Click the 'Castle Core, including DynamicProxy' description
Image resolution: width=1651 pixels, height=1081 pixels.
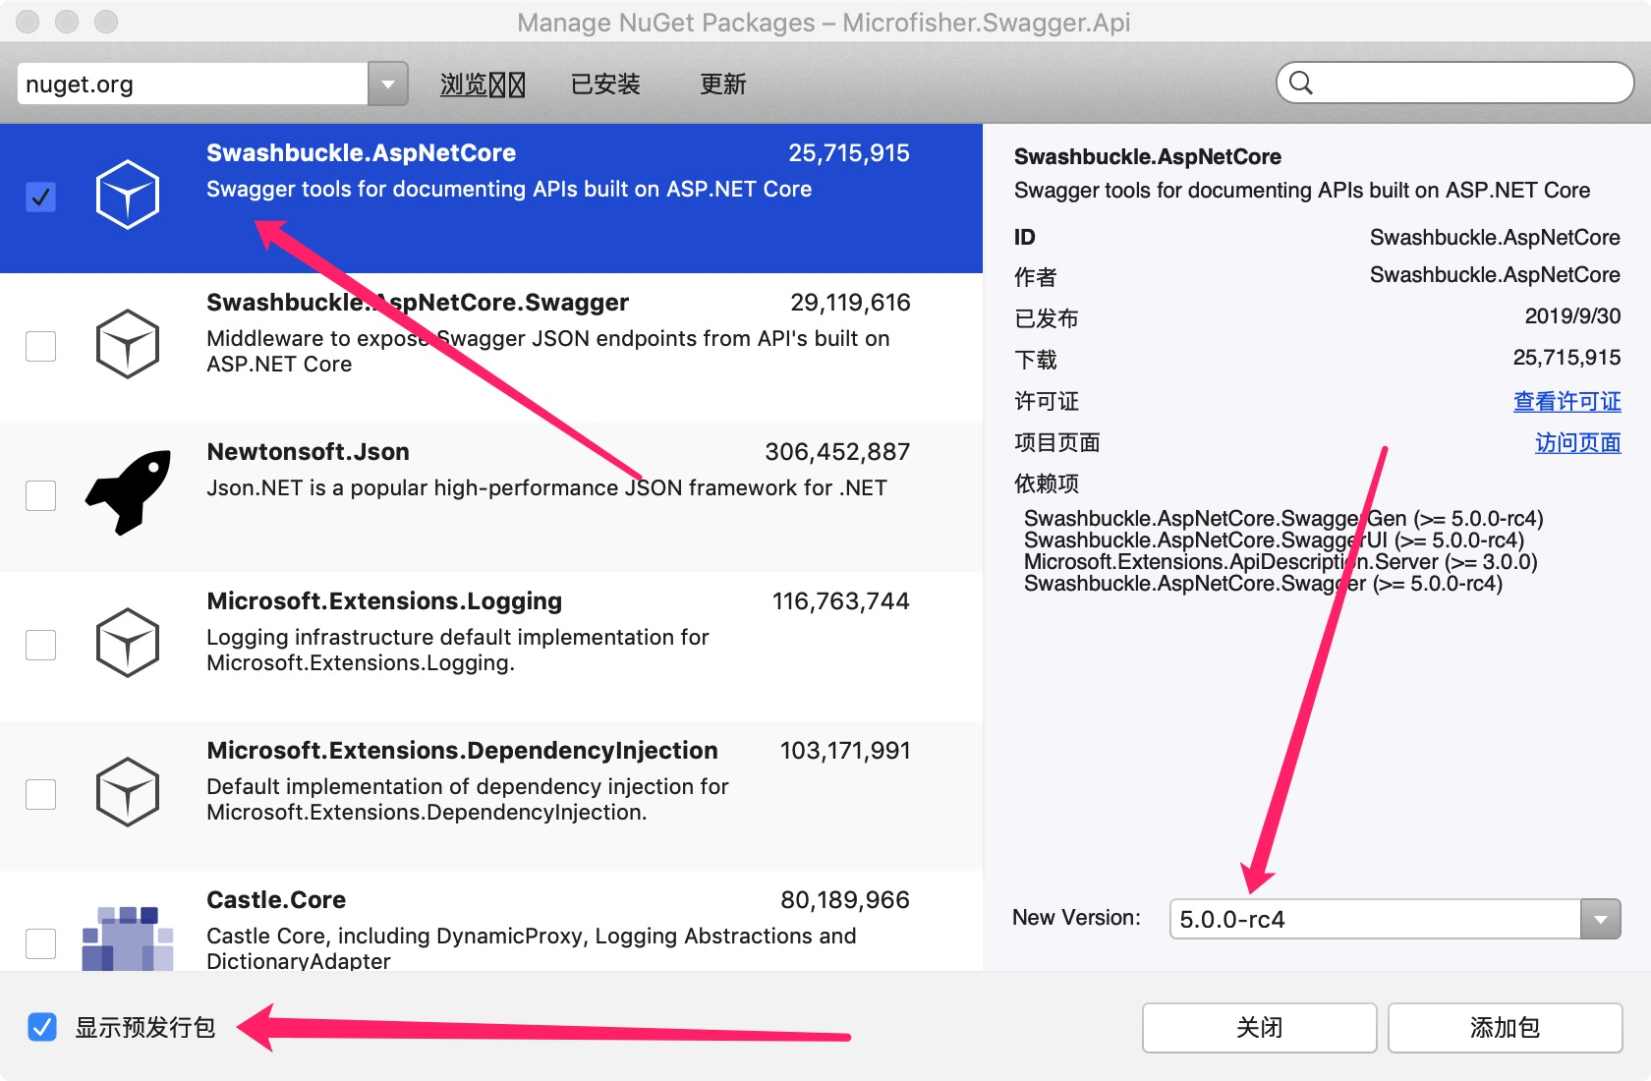click(531, 947)
